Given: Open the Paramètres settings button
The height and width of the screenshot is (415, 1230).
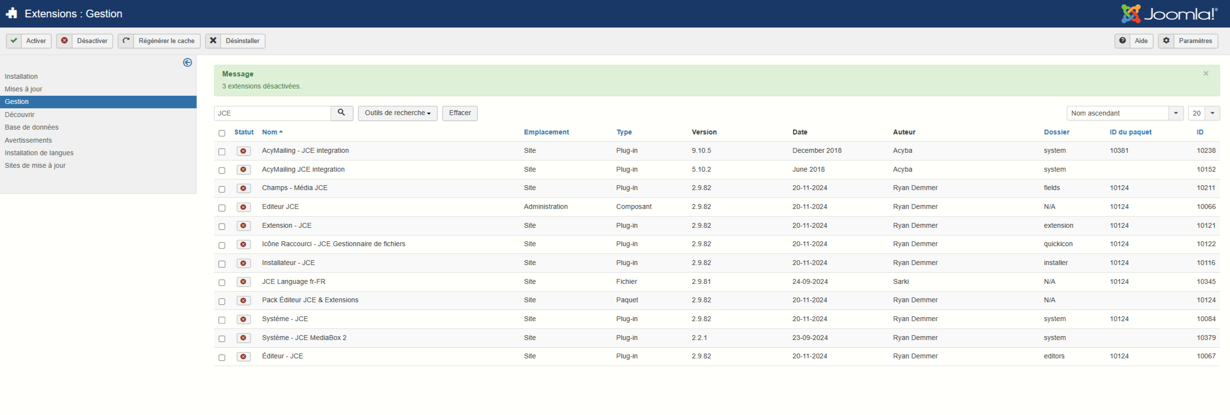Looking at the screenshot, I should [1188, 41].
